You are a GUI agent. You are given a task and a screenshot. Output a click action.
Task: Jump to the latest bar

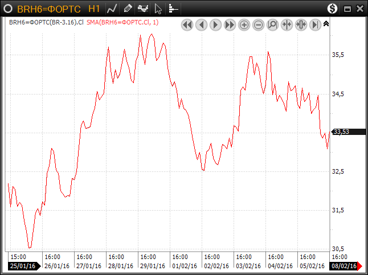pos(315,24)
